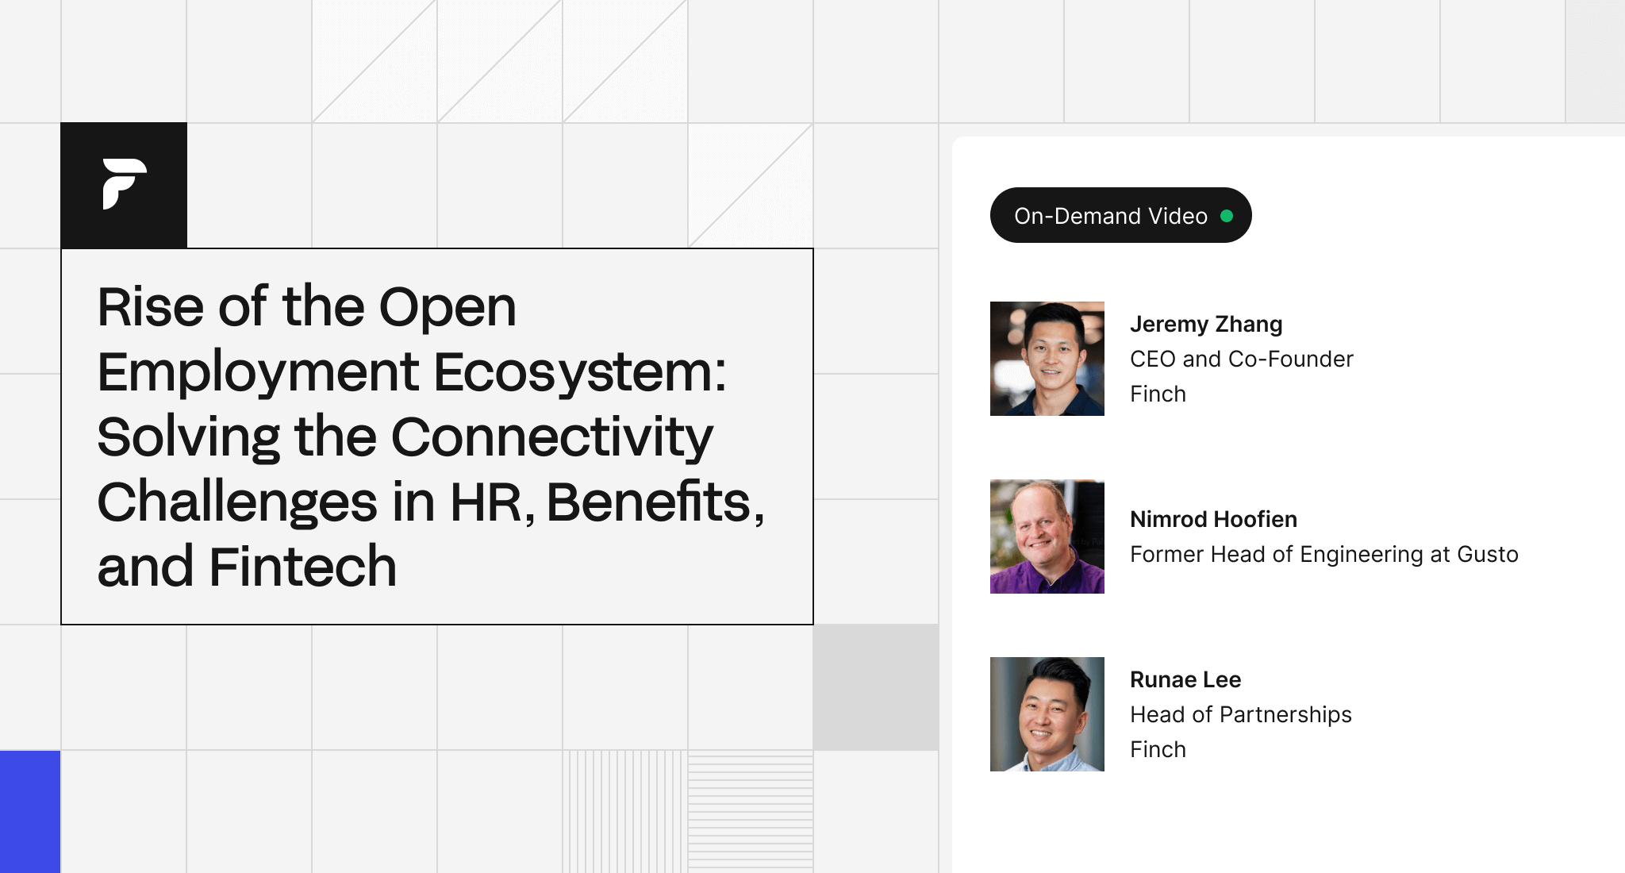Select the name 'Runae Lee'
Screen dimensions: 1625x873
[1185, 679]
